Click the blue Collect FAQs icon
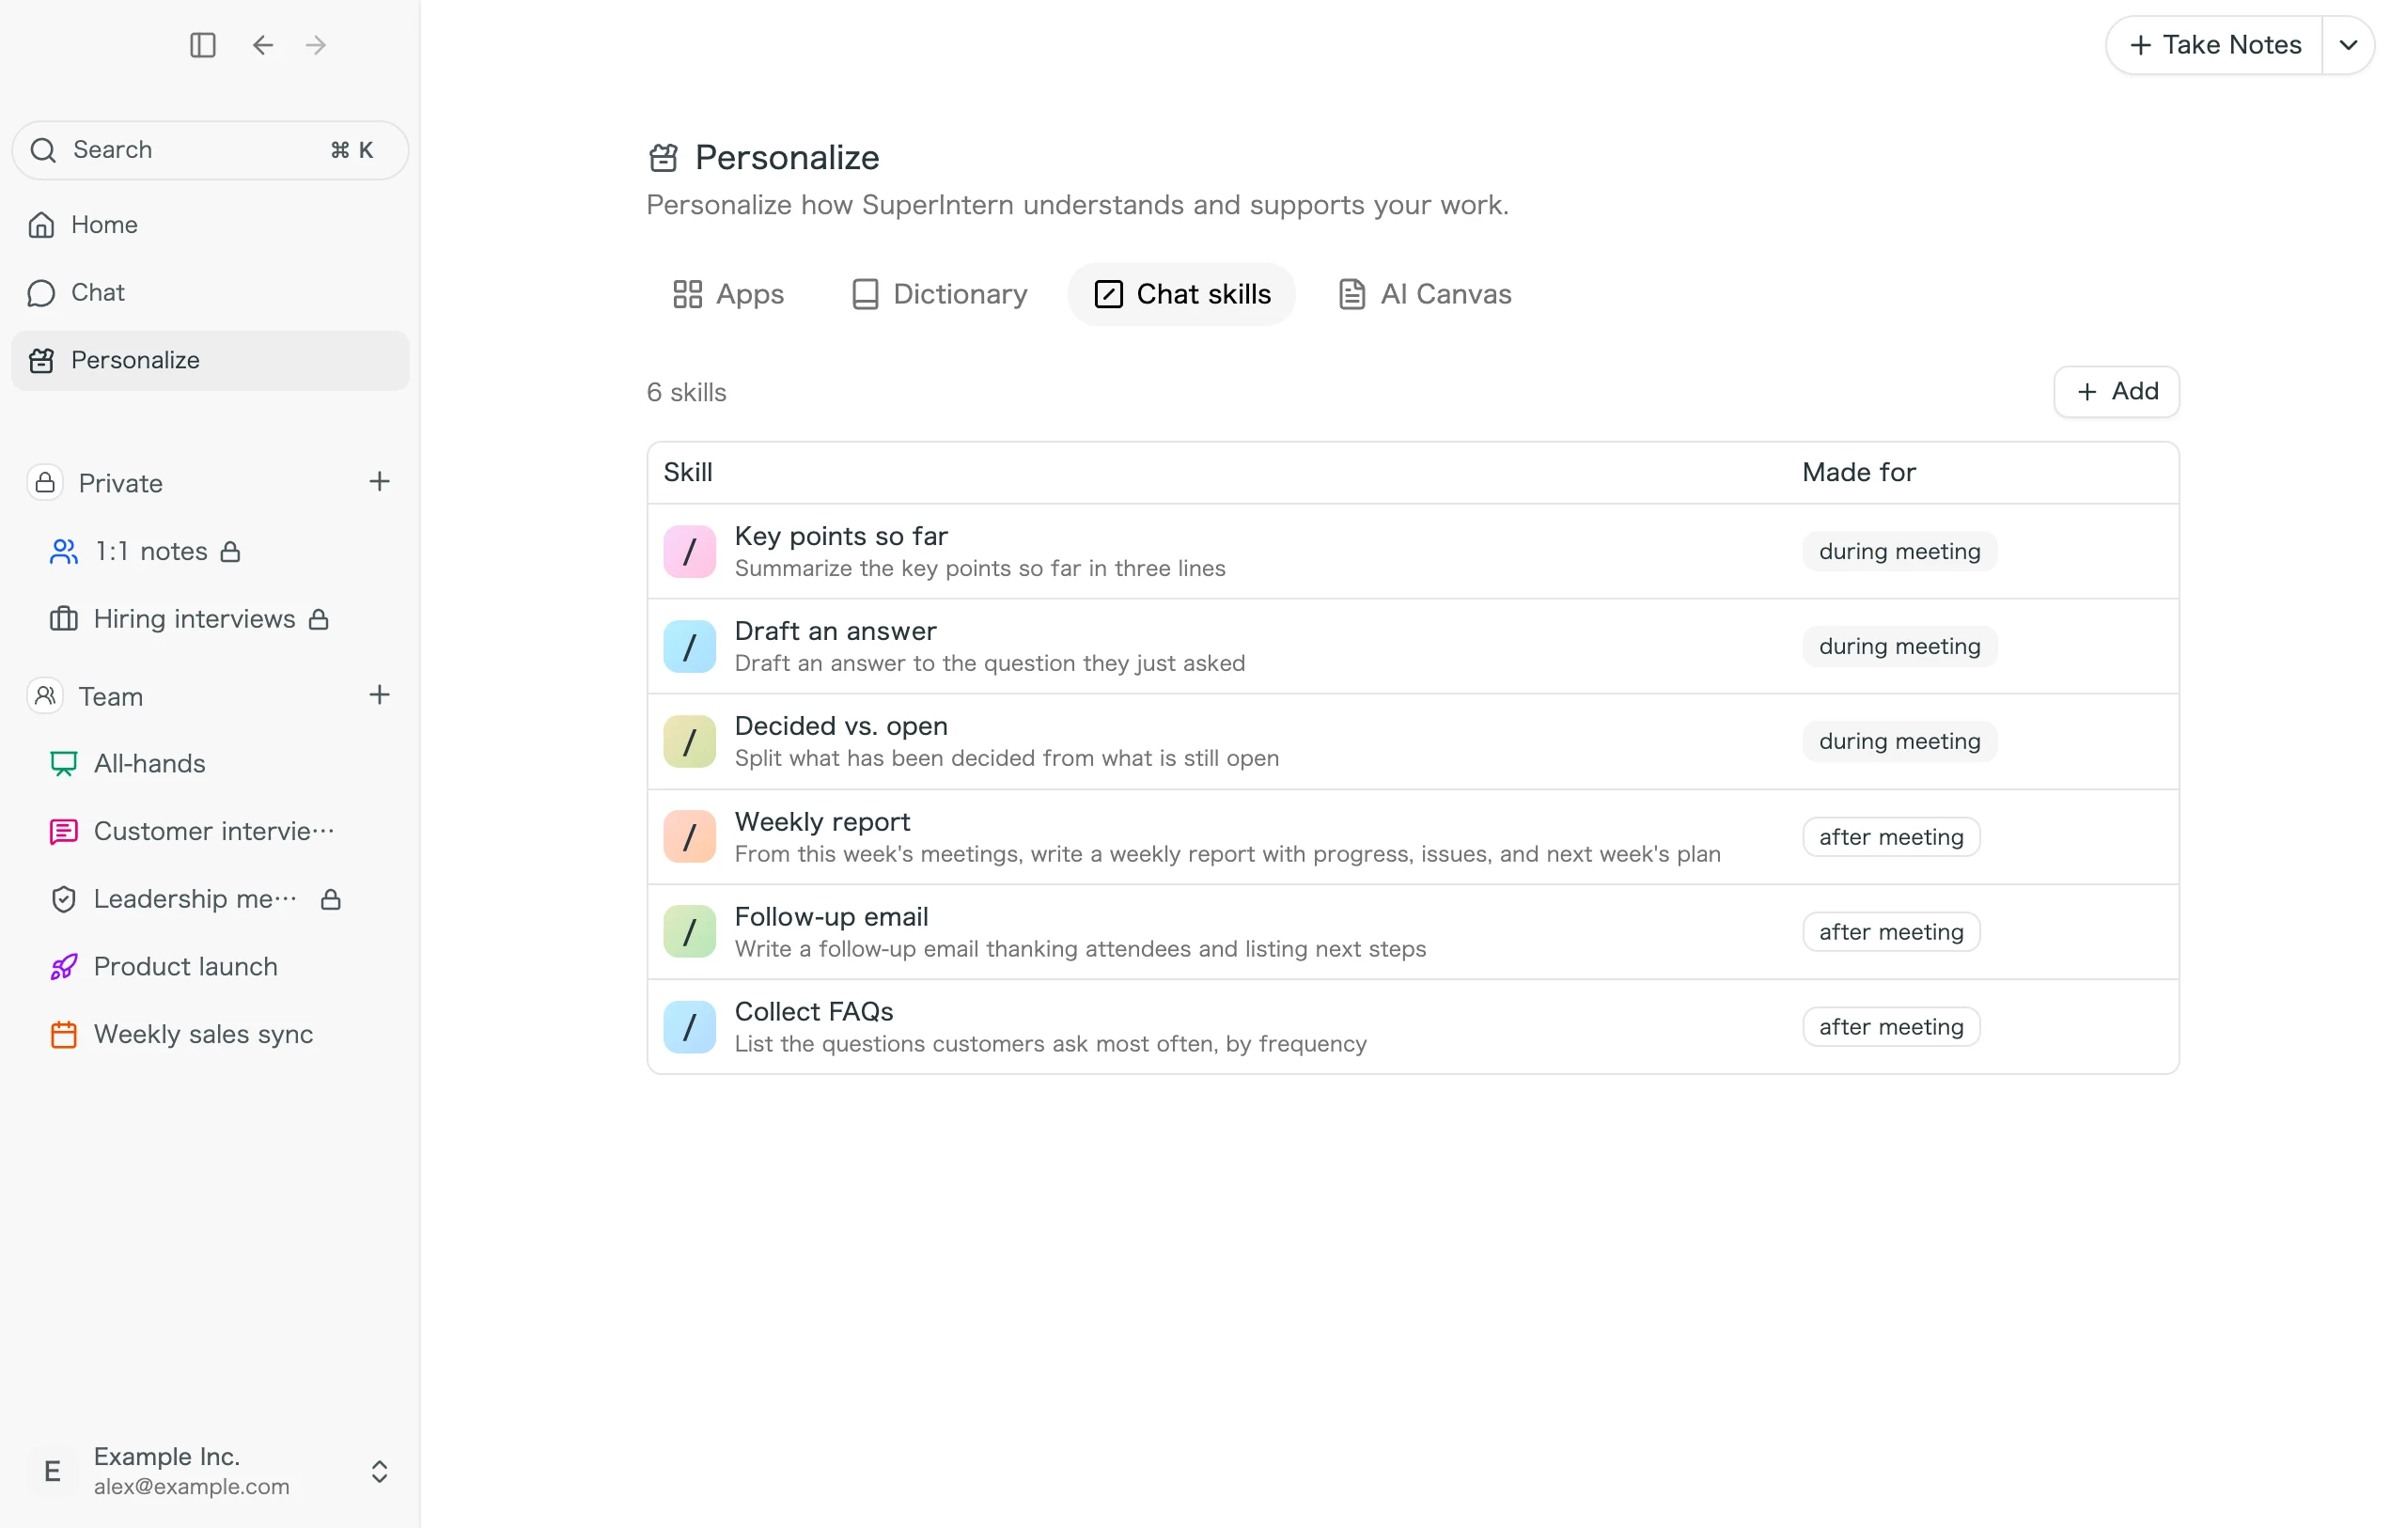Viewport: 2406px width, 1528px height. pyautogui.click(x=690, y=1027)
